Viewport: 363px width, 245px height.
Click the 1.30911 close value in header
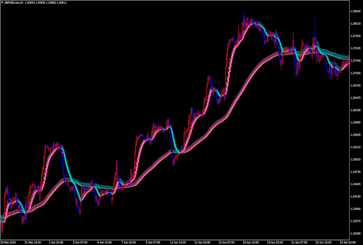tap(62, 2)
